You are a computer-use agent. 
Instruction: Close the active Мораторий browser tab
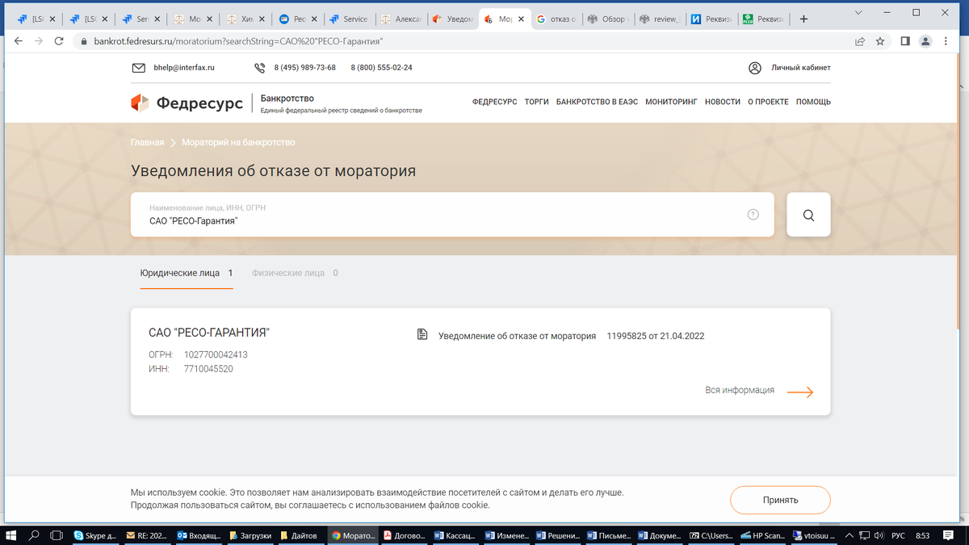click(519, 19)
